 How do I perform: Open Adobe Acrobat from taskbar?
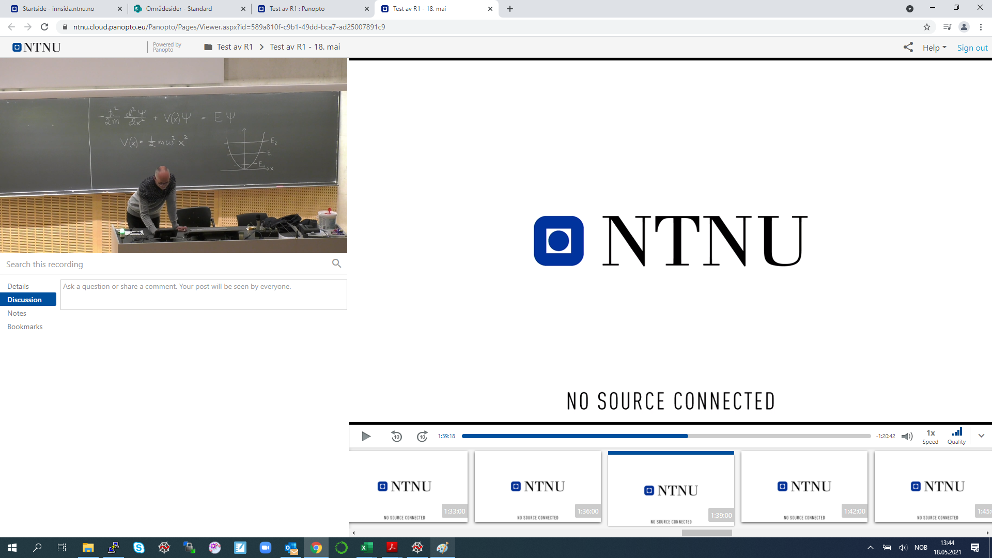(392, 548)
